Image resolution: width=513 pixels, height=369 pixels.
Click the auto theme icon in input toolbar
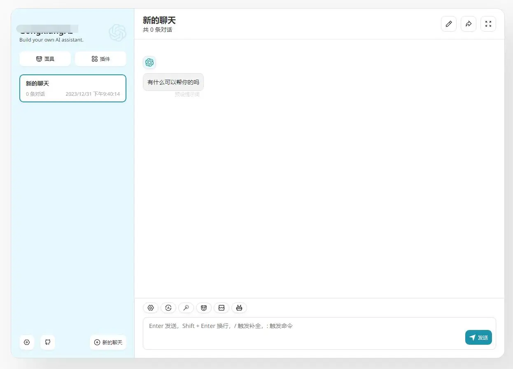click(168, 308)
